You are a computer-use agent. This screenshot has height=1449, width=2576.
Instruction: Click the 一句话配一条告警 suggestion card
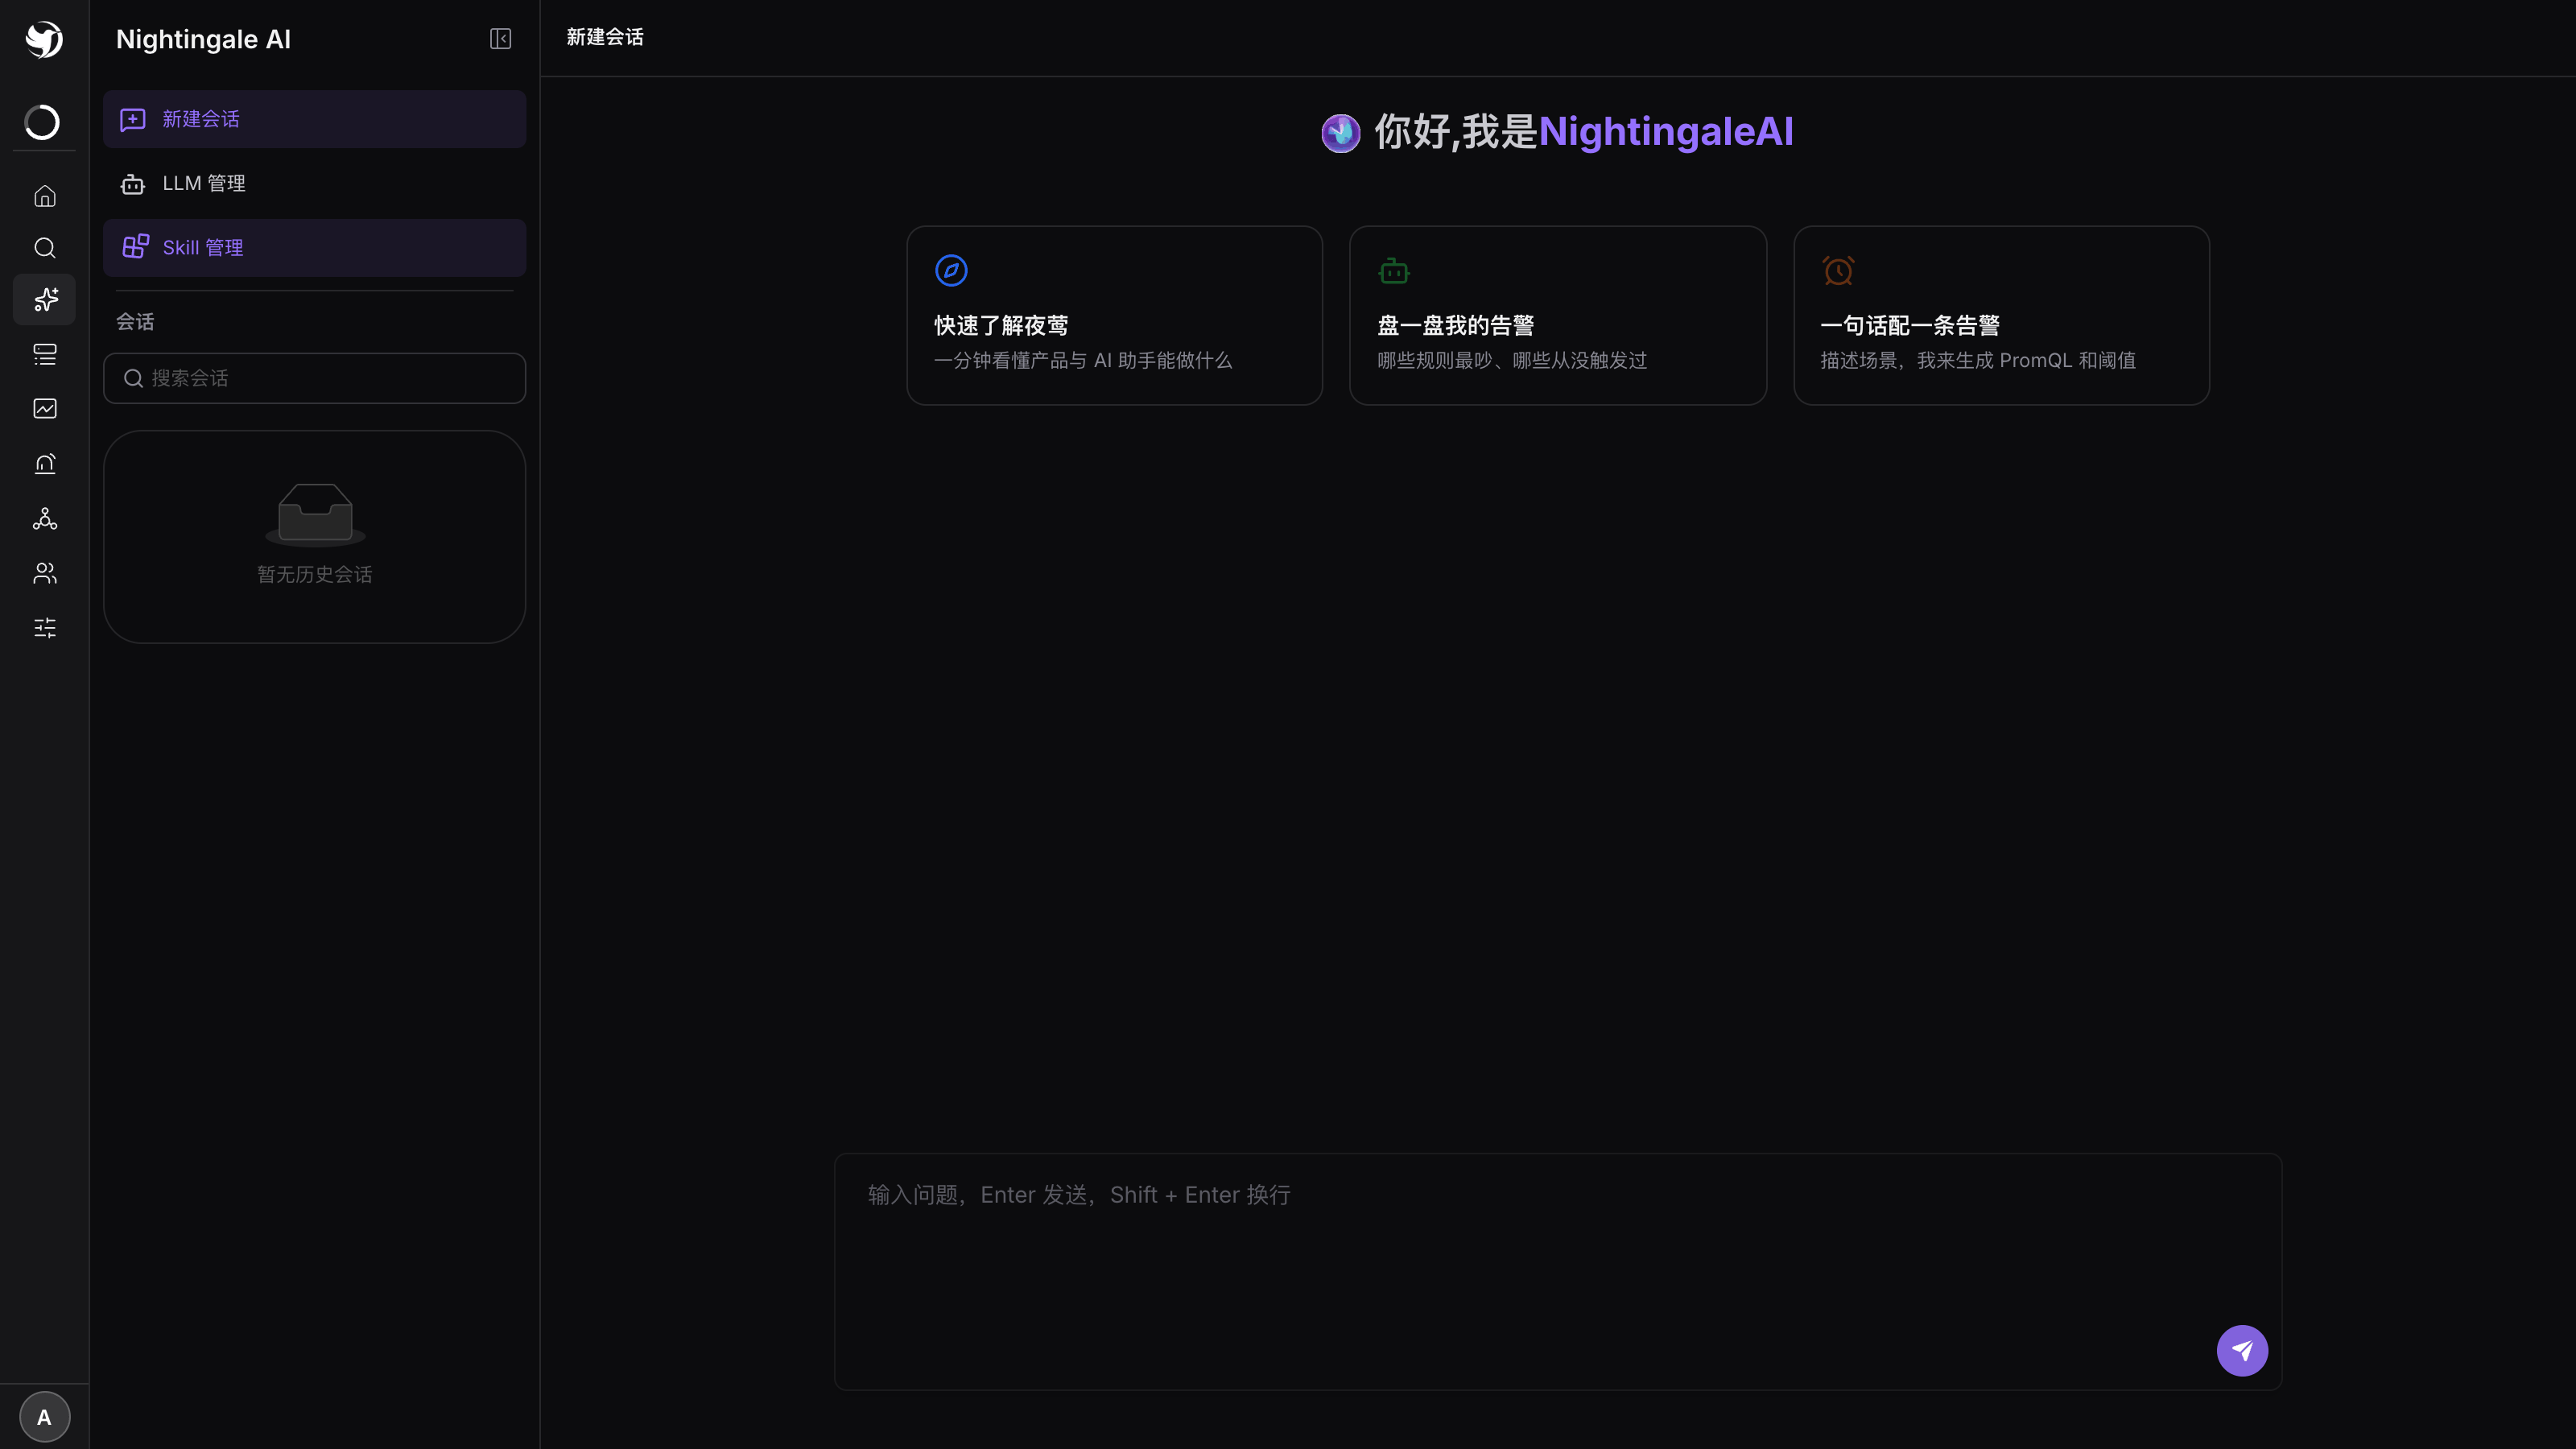(2002, 315)
